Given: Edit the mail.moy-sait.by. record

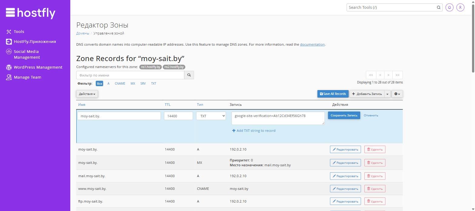Looking at the screenshot, I should tap(345, 176).
